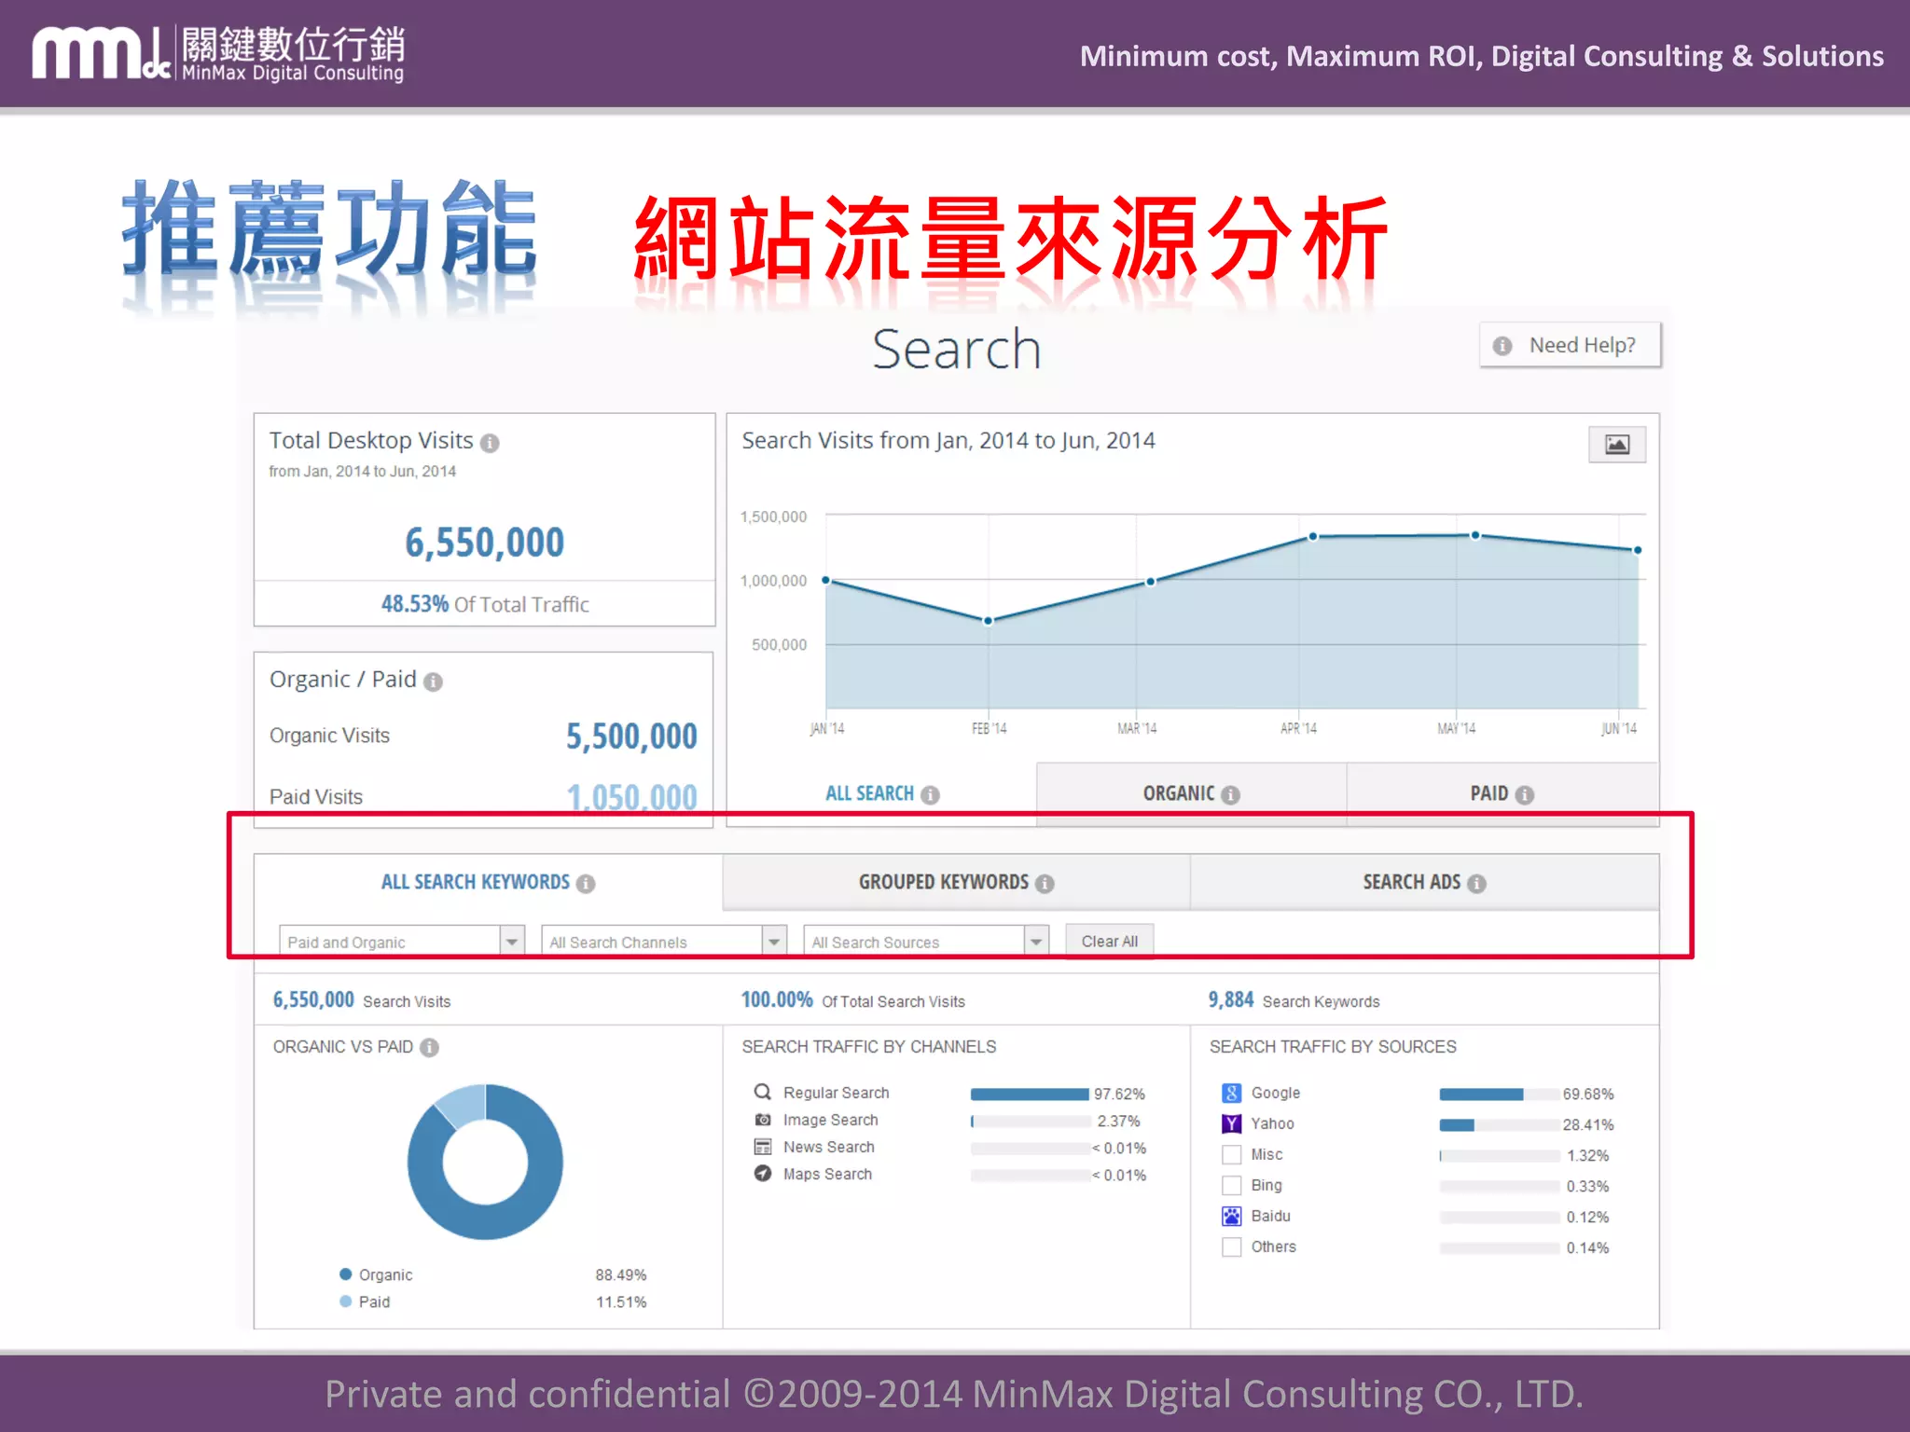
Task: Open info icon beside Total Desktop Visits
Action: tap(490, 443)
